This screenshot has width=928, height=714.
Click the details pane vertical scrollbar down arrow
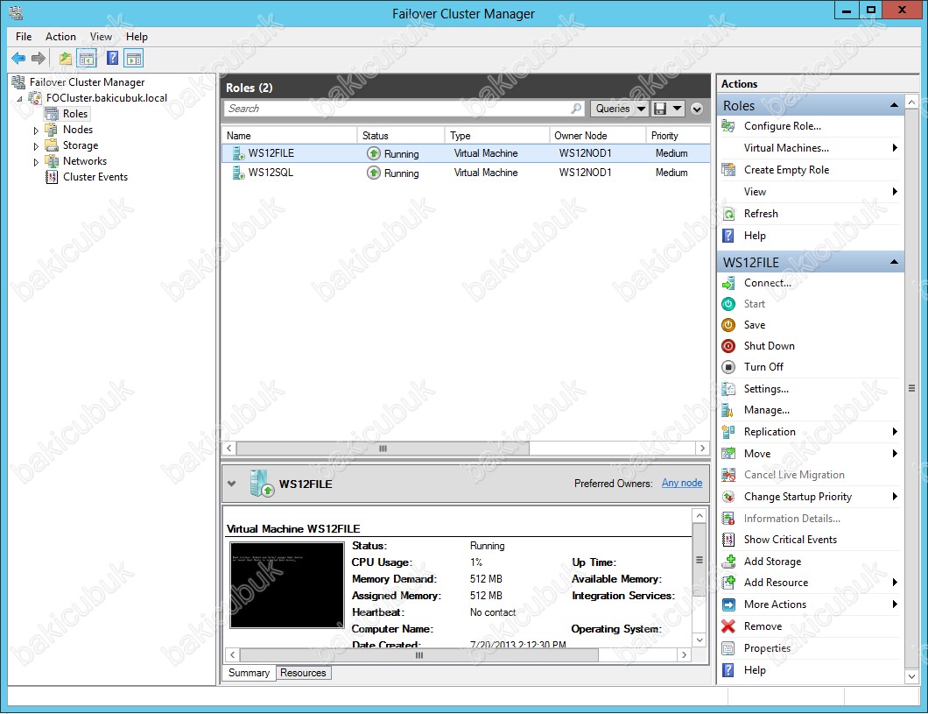(700, 640)
